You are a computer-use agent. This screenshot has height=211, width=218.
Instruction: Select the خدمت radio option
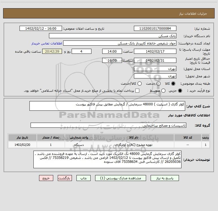click(x=159, y=84)
